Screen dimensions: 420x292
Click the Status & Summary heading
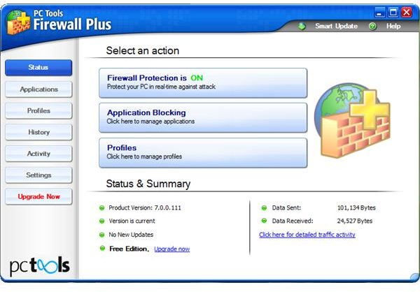click(148, 184)
